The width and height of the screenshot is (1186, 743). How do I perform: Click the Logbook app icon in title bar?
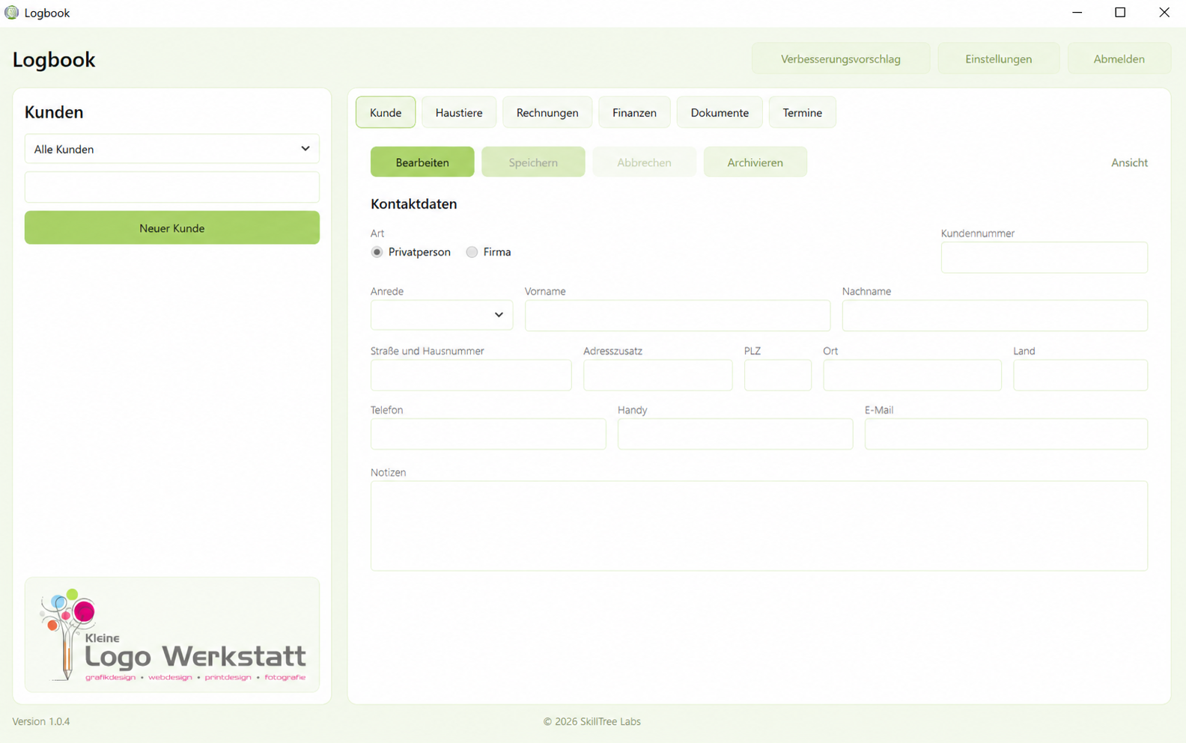coord(11,13)
